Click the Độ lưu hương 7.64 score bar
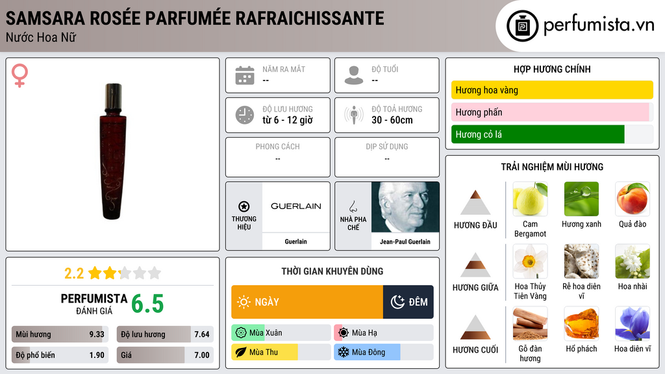Image resolution: width=665 pixels, height=374 pixels. [165, 334]
